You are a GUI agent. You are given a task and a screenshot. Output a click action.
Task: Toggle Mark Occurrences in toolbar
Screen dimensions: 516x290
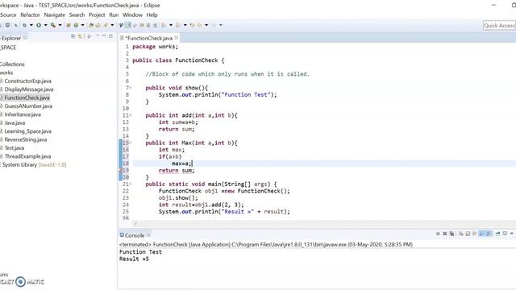pyautogui.click(x=127, y=25)
